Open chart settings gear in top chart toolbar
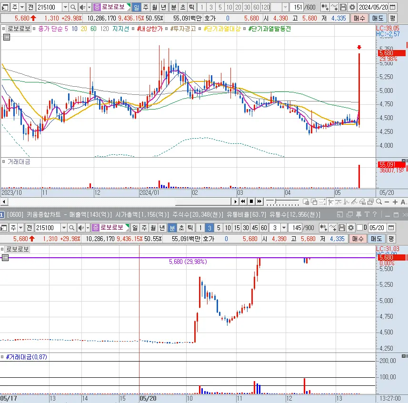The height and width of the screenshot is (403, 408). pos(352,7)
